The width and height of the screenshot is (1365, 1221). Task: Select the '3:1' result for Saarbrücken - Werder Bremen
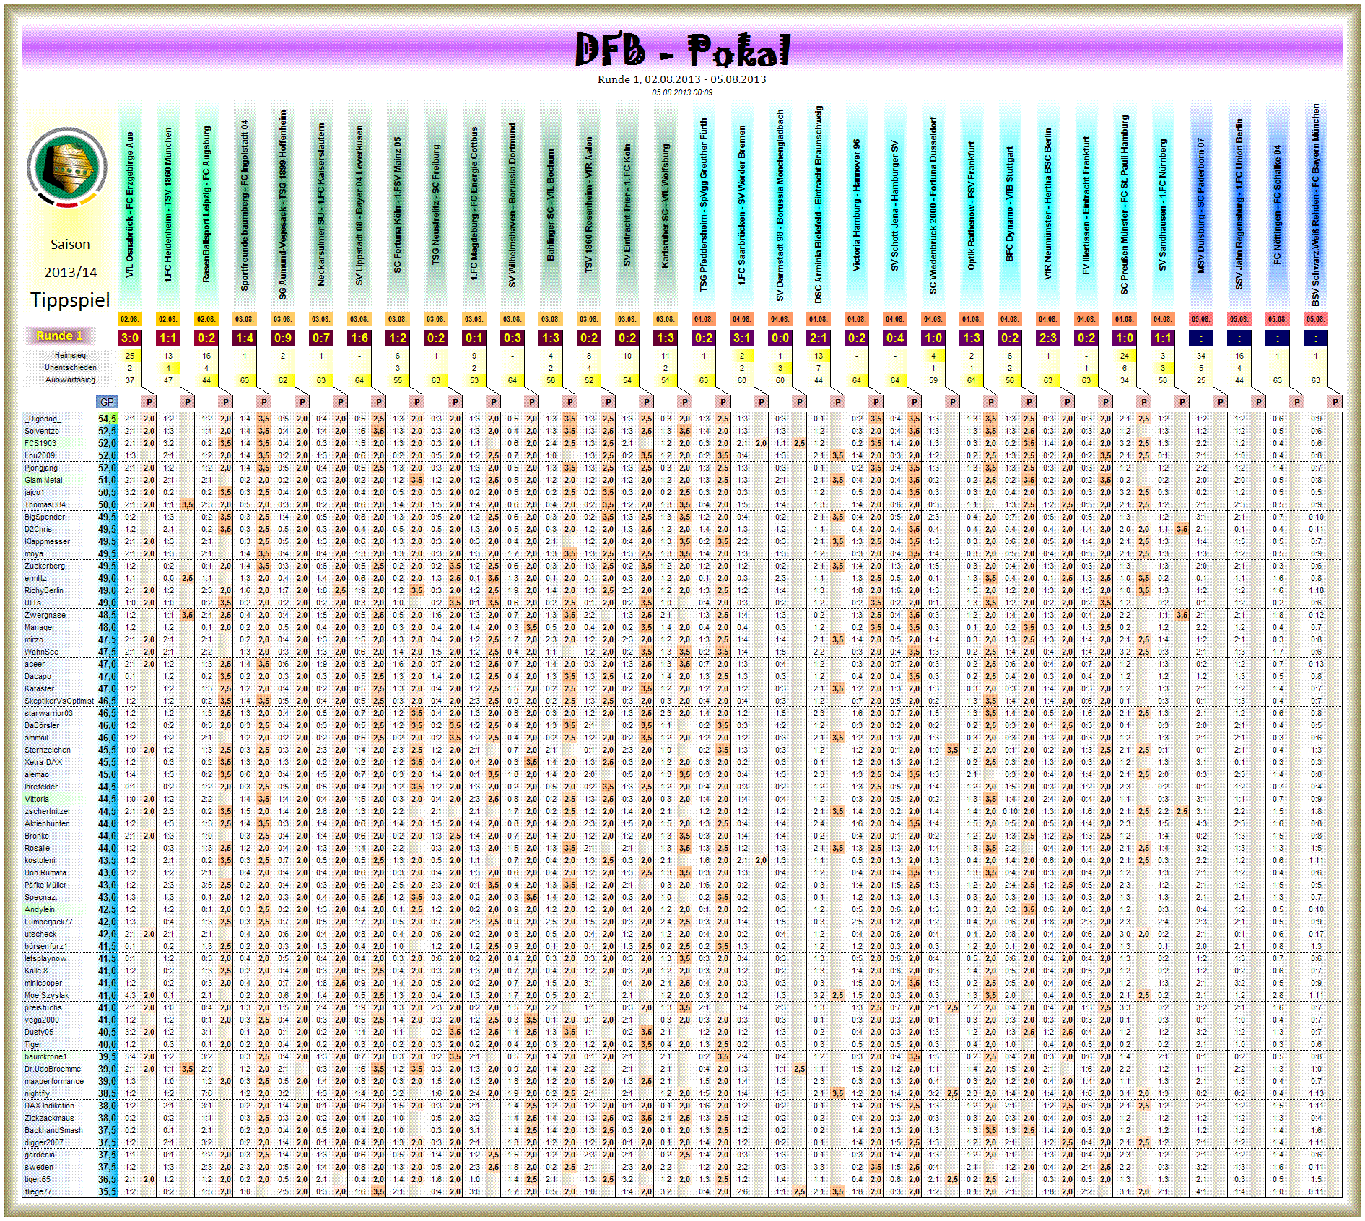click(x=741, y=337)
